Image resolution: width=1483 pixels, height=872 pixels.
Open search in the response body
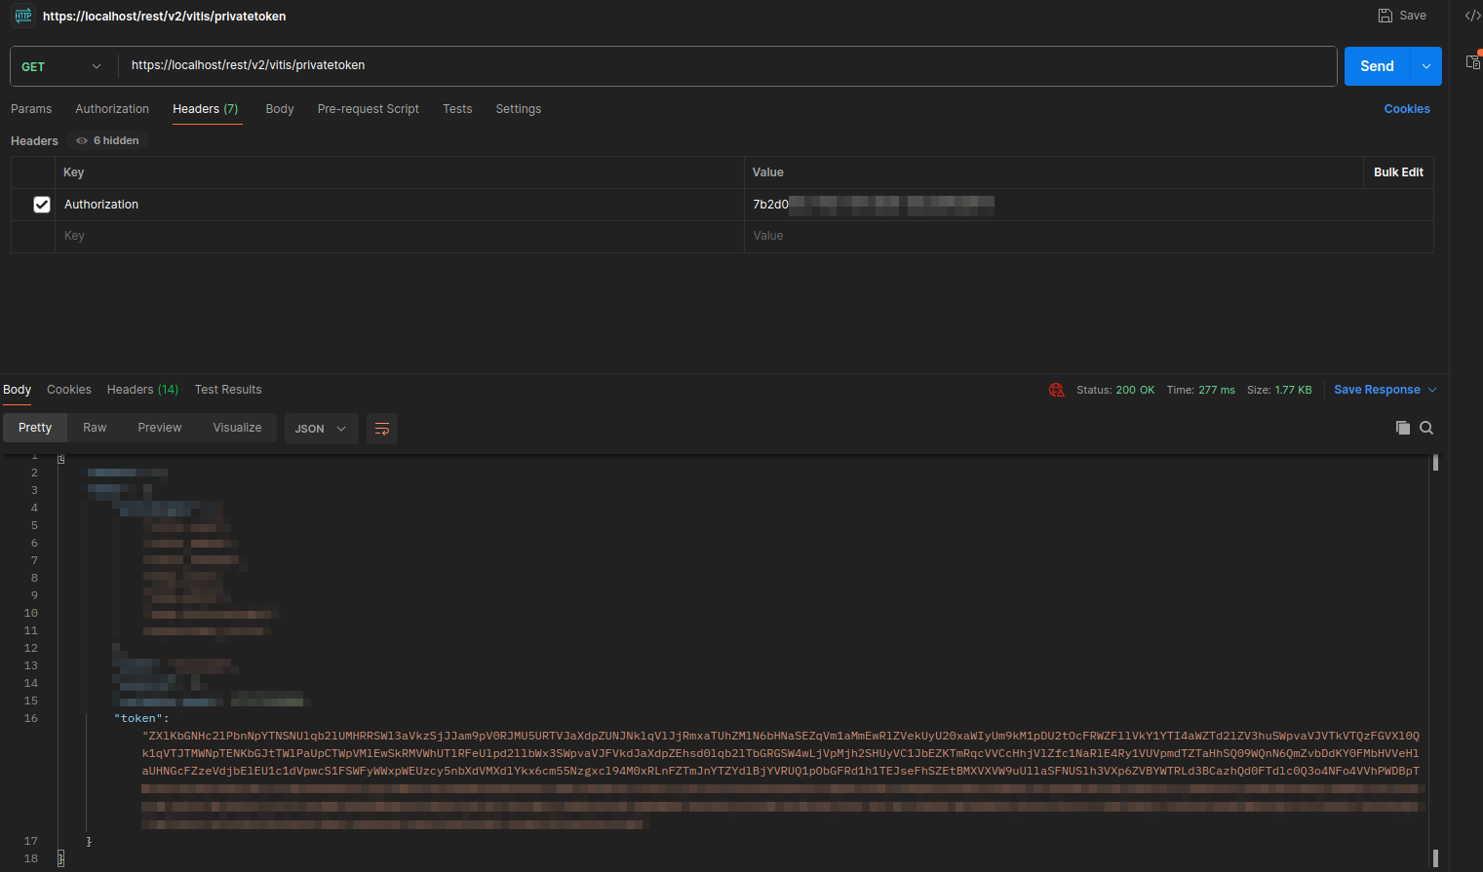click(x=1426, y=428)
